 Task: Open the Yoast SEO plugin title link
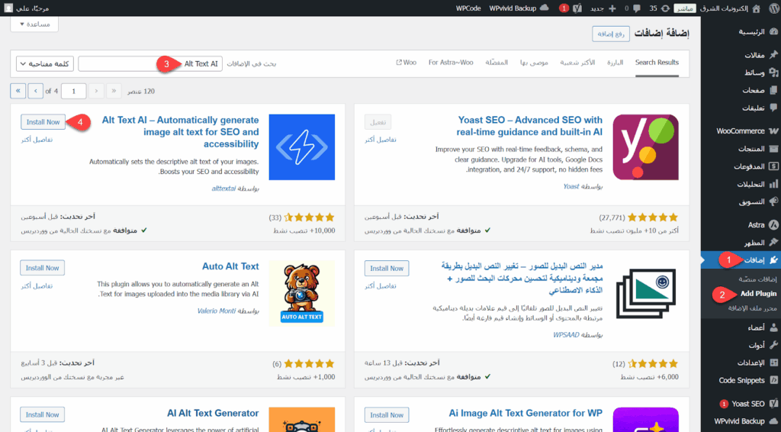tap(529, 126)
